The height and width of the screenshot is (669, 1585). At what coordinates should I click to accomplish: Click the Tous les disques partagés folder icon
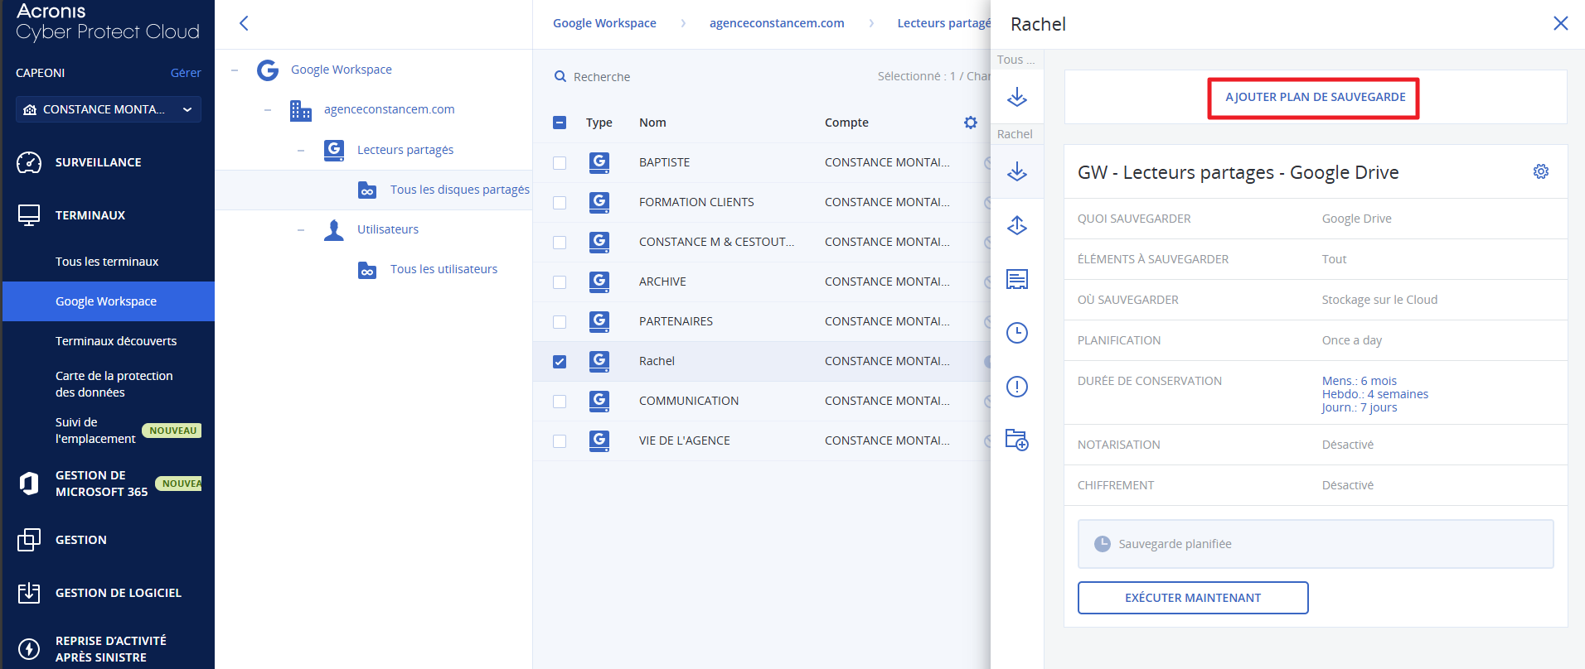tap(367, 190)
